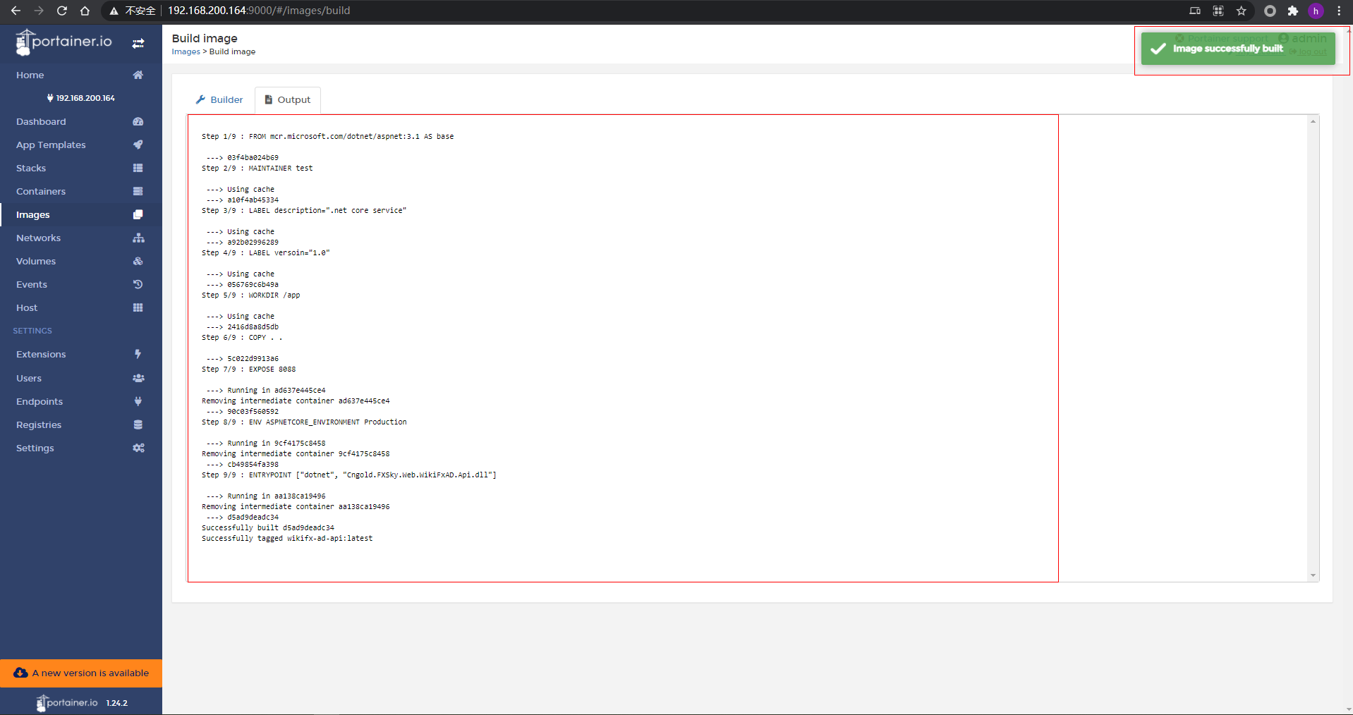This screenshot has height=715, width=1353.
Task: Click 'Step 7/9 : EXPOSE 8088' line
Action: click(x=248, y=369)
